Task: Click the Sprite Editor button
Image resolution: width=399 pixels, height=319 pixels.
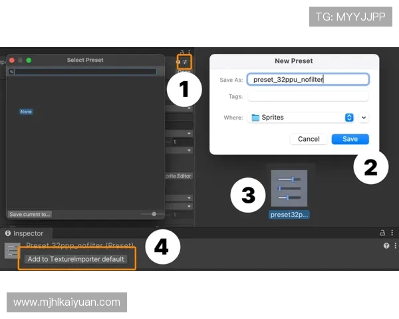Action: [x=179, y=176]
